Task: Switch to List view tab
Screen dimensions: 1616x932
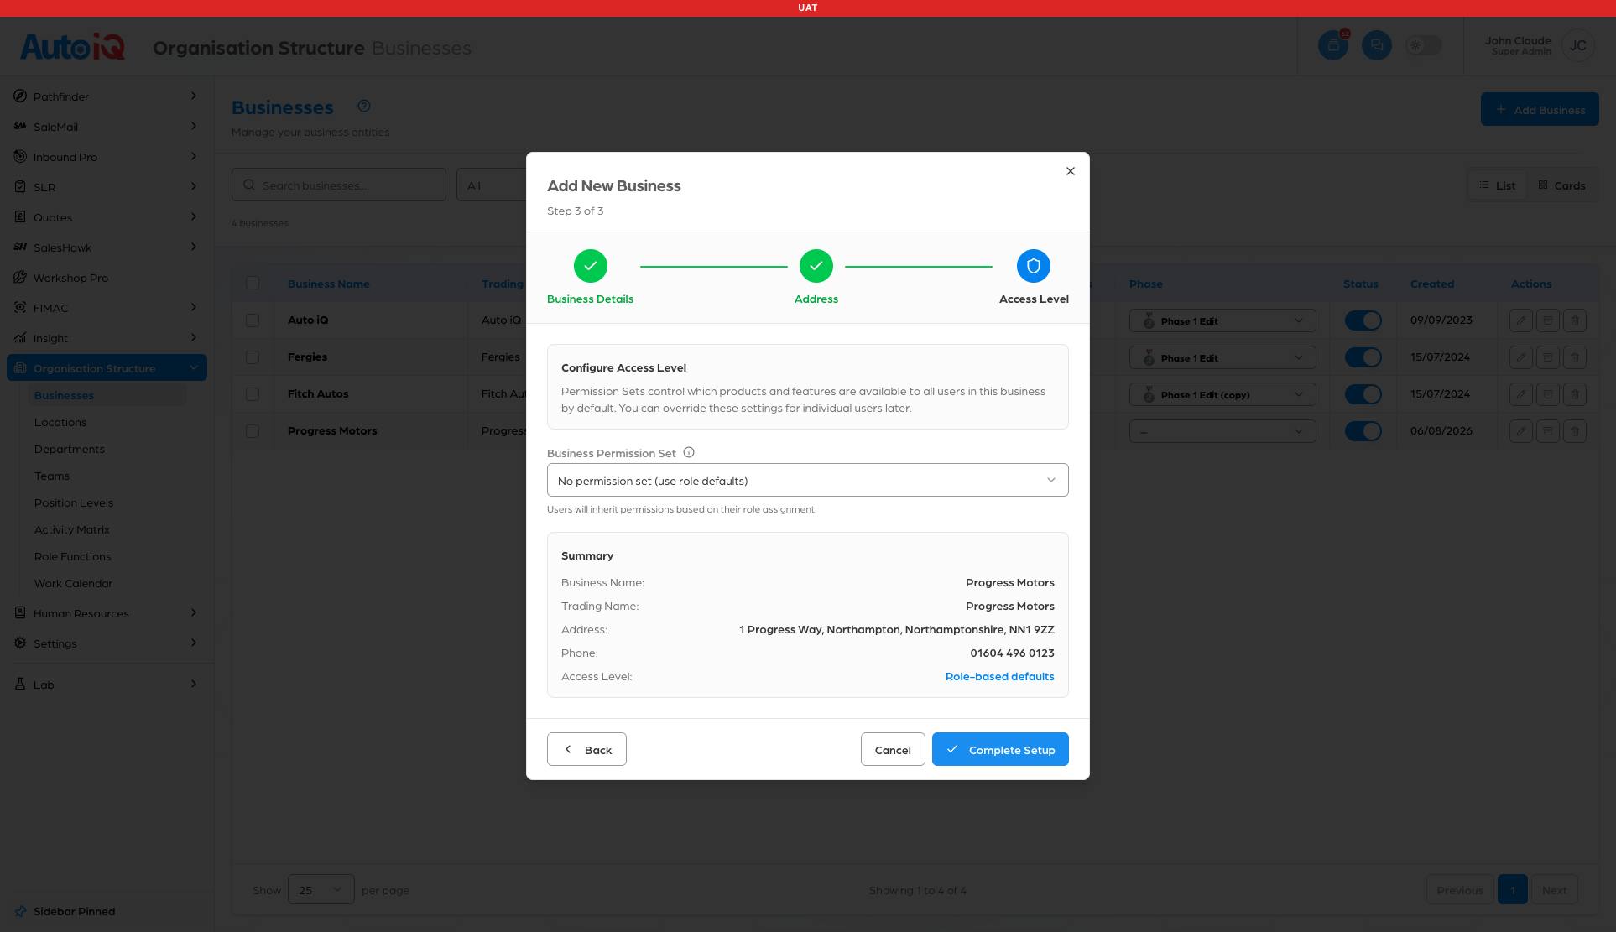Action: 1497,185
